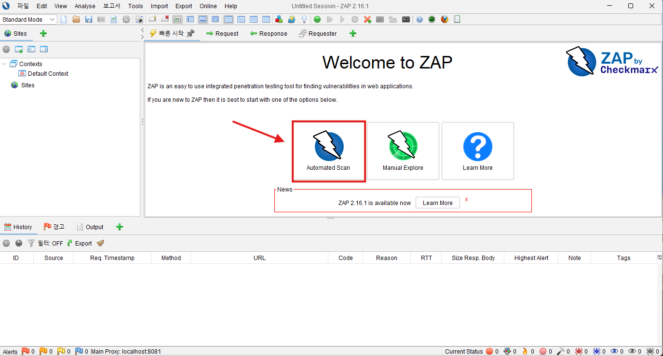Toggle the Expand Information Tab layout
This screenshot has height=356, width=663.
click(203, 20)
